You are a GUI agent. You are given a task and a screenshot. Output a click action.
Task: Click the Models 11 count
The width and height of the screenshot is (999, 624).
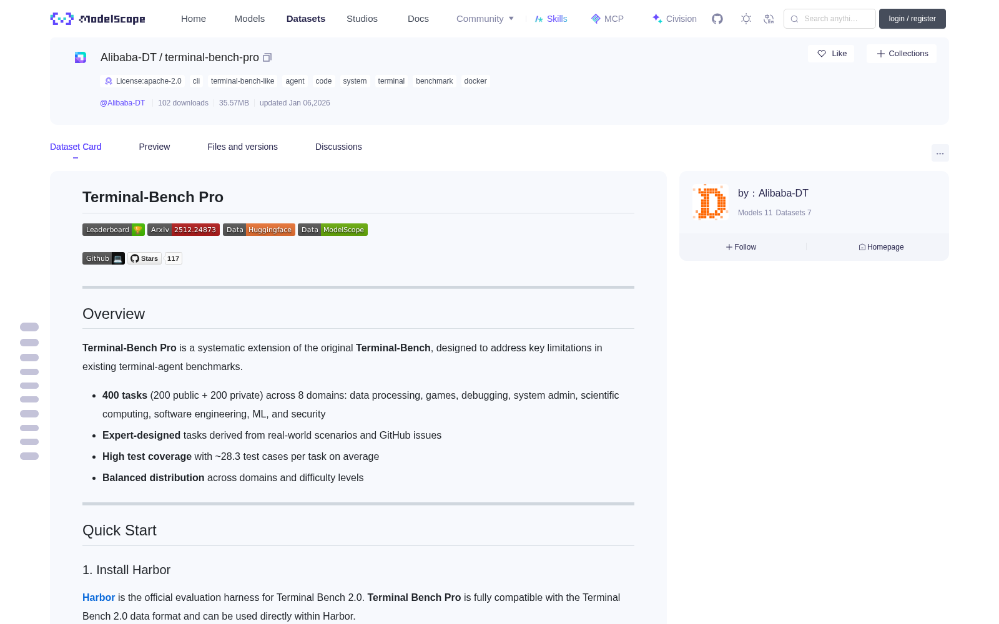pyautogui.click(x=755, y=213)
